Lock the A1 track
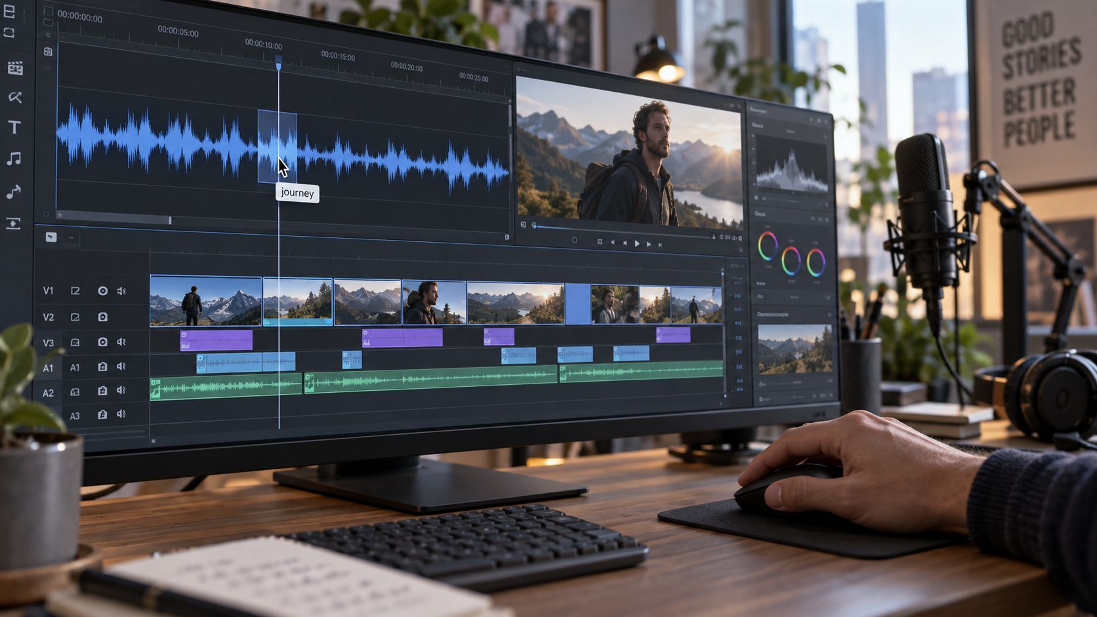This screenshot has height=617, width=1097. [102, 367]
